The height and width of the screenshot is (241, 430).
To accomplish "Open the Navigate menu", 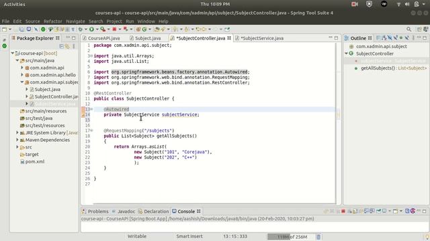I will [75, 21].
